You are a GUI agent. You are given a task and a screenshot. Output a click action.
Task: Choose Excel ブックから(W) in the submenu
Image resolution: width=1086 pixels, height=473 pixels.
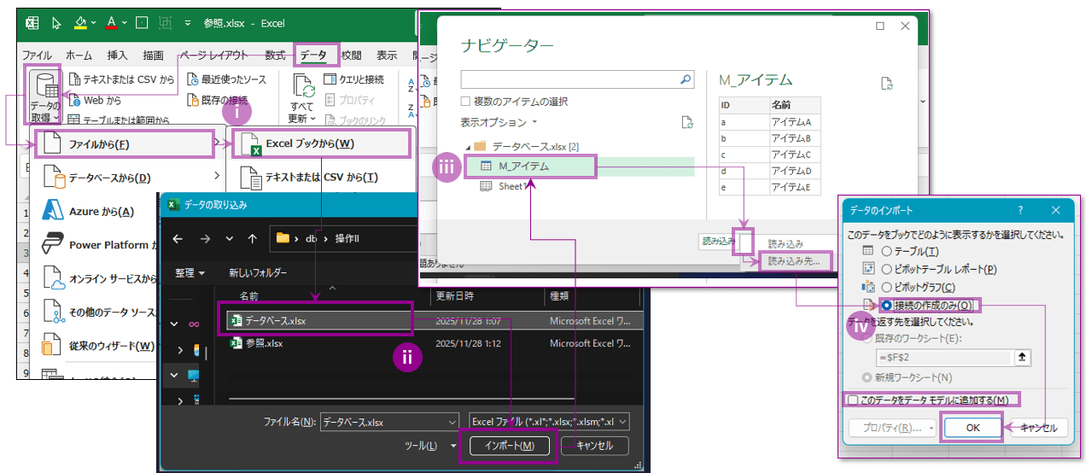click(322, 143)
